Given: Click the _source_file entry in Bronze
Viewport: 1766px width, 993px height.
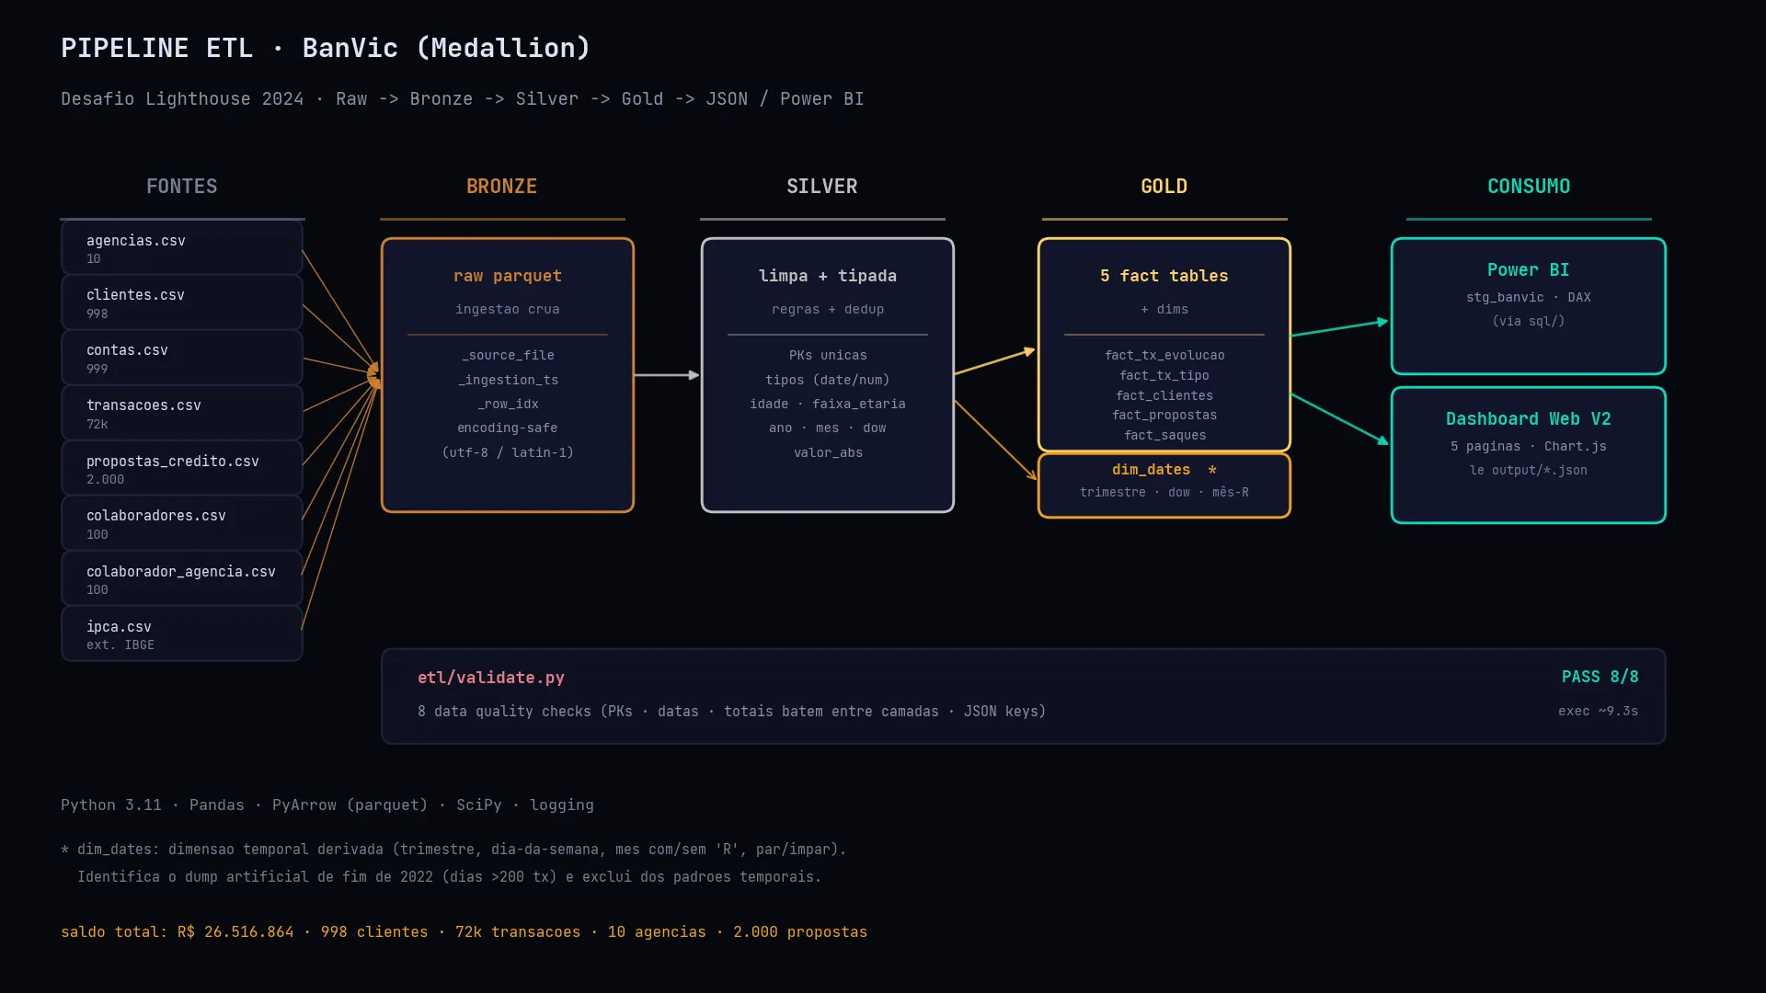Looking at the screenshot, I should [508, 355].
